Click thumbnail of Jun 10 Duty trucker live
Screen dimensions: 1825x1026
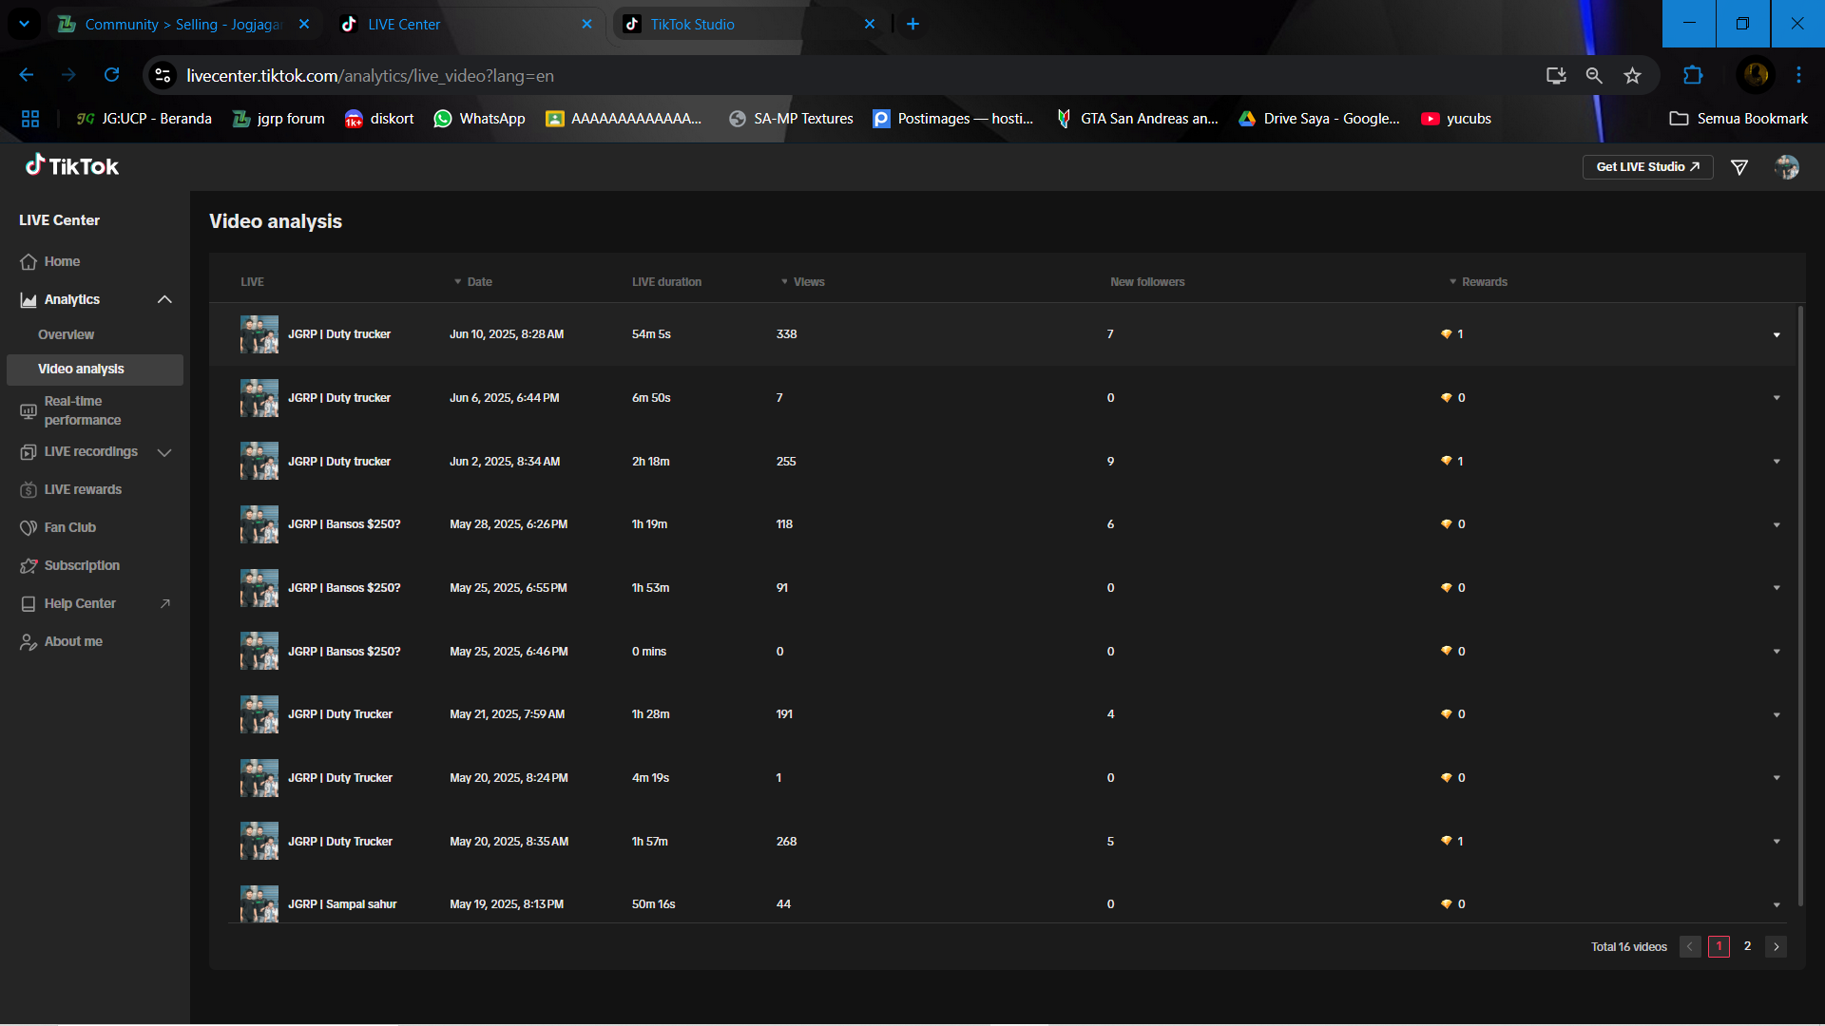(259, 334)
